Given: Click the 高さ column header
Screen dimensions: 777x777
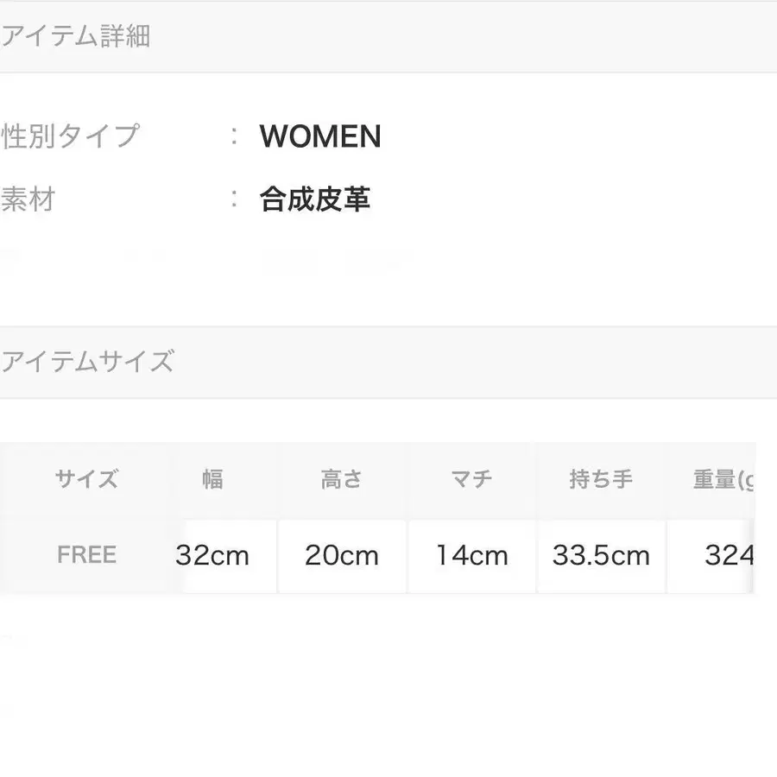Looking at the screenshot, I should 342,480.
